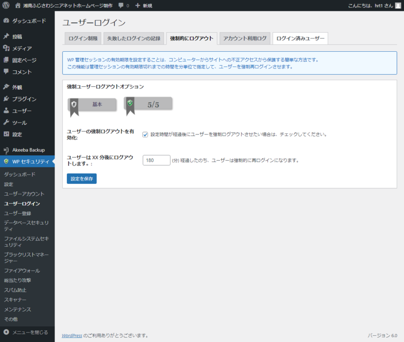This screenshot has height=342, width=404.
Task: Go to 総当たり攻撃 submenu
Action: (x=18, y=280)
